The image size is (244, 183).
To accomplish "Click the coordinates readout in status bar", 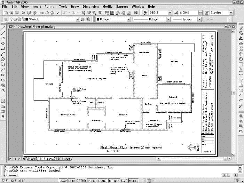I will tap(13, 181).
